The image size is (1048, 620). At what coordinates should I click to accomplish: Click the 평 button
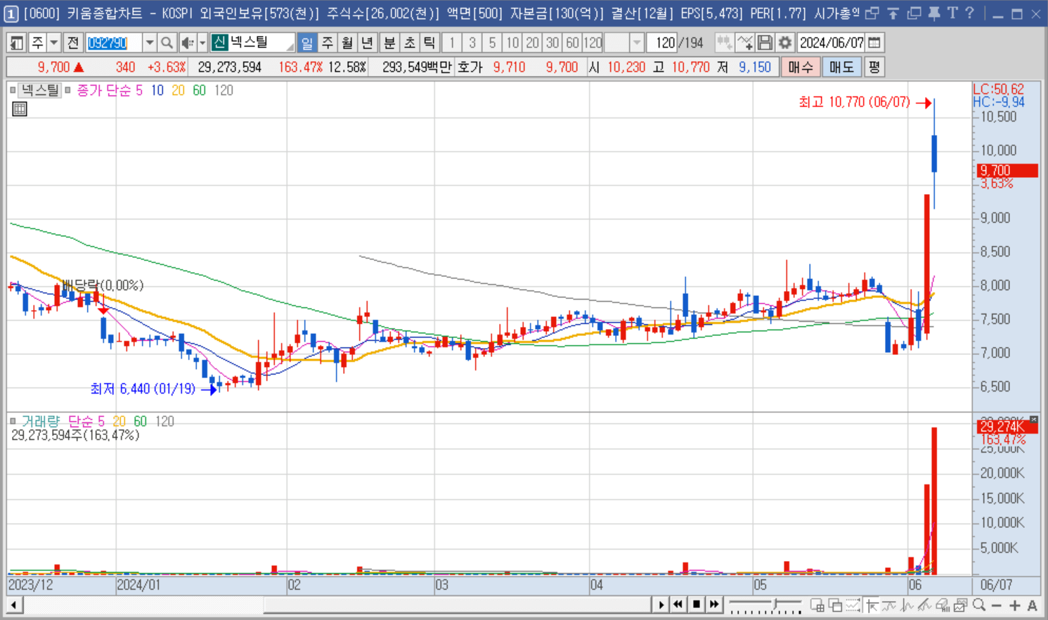point(874,67)
